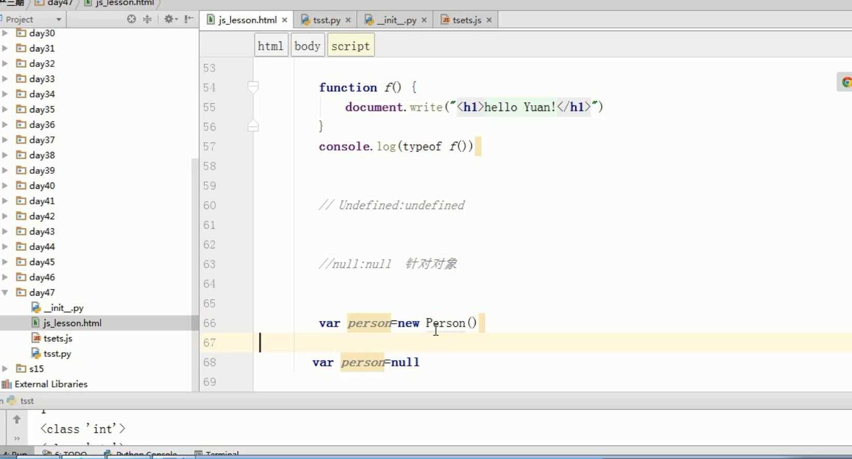Click the collapse all icon in Project panel
The image size is (852, 459).
tap(147, 19)
